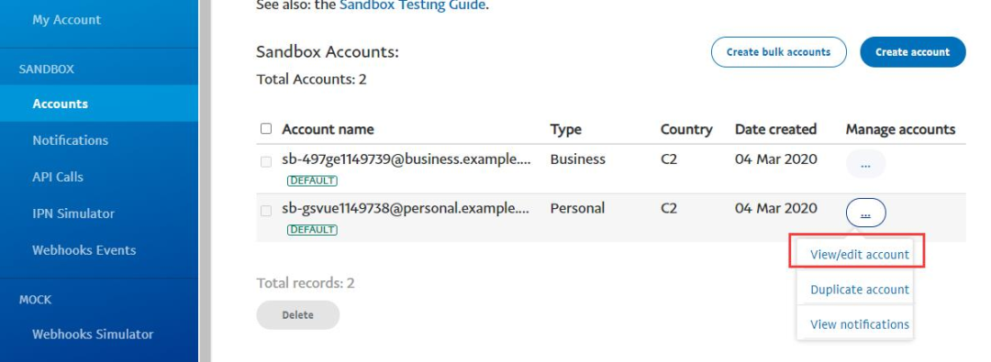Open options menu for business sandbox account
The image size is (991, 362).
[x=865, y=164]
